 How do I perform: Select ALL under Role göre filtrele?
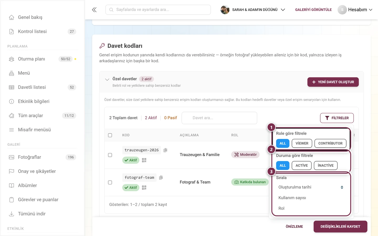pyautogui.click(x=283, y=143)
